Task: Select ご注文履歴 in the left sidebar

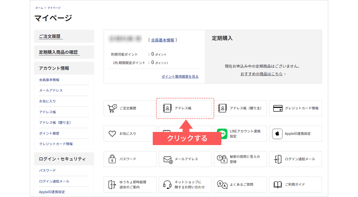Action: coord(50,36)
